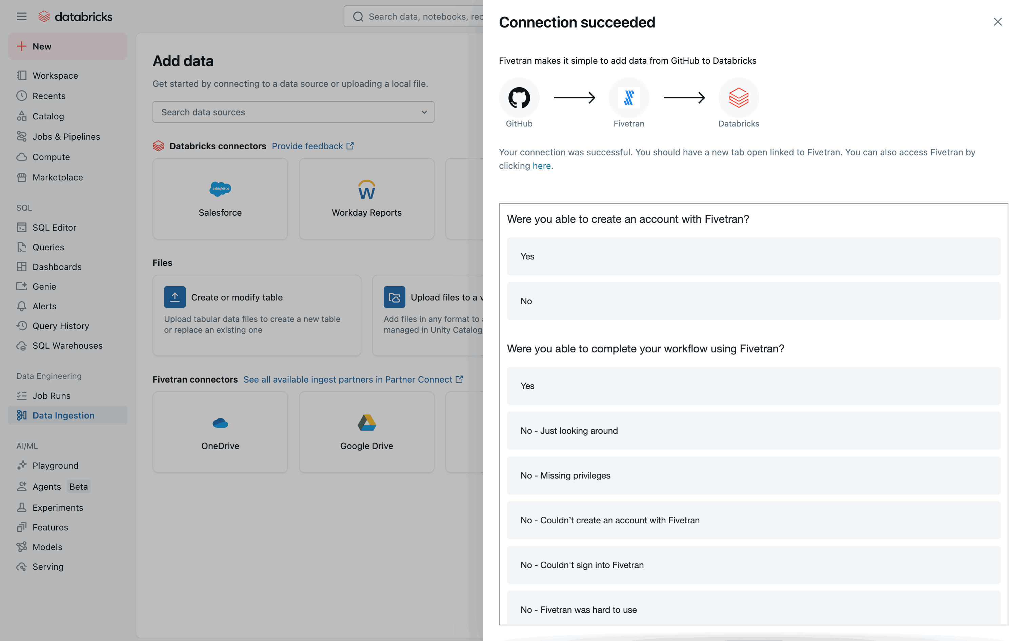This screenshot has height=641, width=1025.
Task: Click the Databricks stack logo in panel
Action: coord(738,98)
